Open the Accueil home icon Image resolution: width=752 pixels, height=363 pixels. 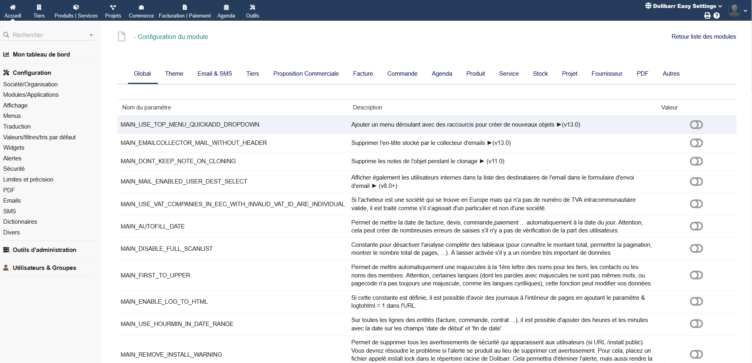coord(13,7)
